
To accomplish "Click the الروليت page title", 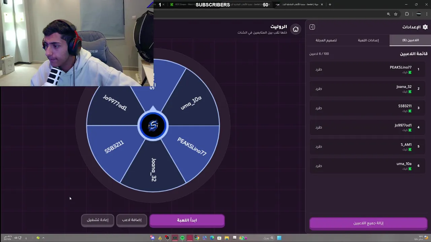I will click(x=279, y=27).
